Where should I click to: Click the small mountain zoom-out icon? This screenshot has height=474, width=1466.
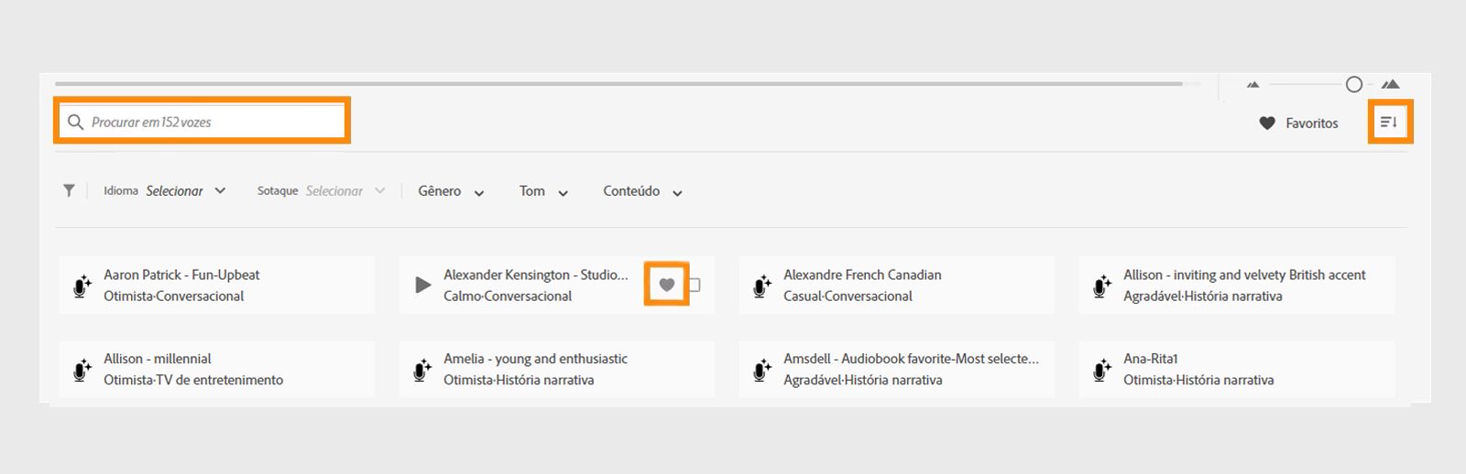click(x=1253, y=85)
